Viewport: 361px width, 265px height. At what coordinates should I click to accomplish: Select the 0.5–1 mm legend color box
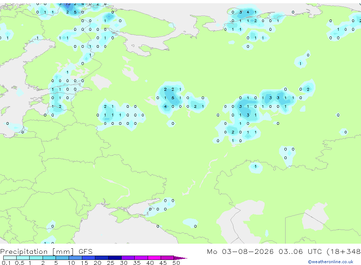(x=23, y=258)
